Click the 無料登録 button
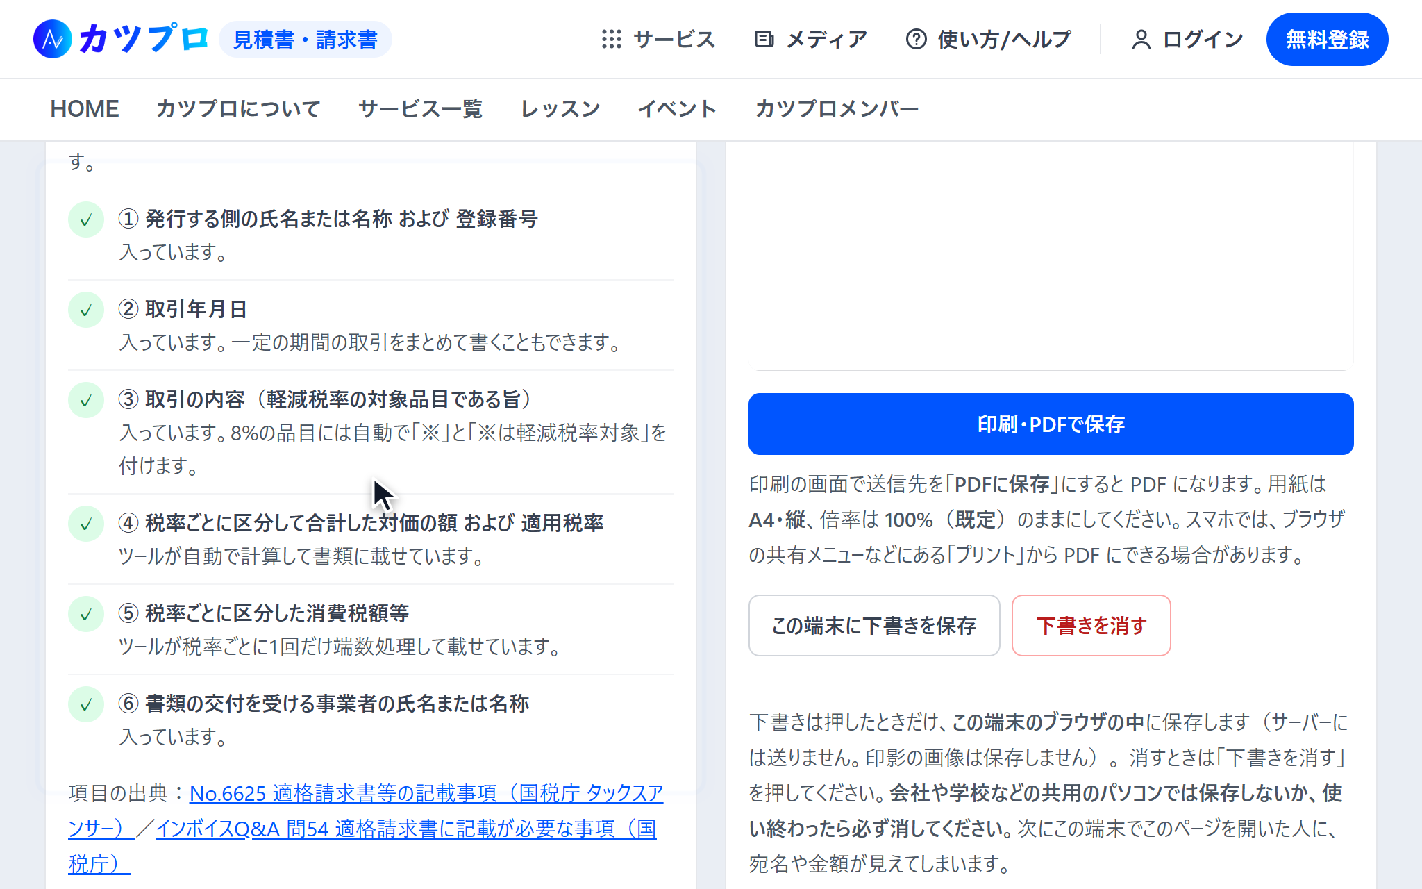The image size is (1422, 889). point(1327,40)
